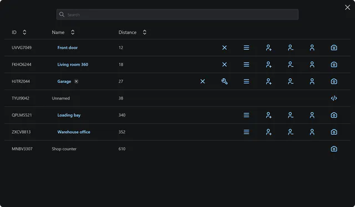
Task: Close the device list dialog
Action: [x=347, y=7]
